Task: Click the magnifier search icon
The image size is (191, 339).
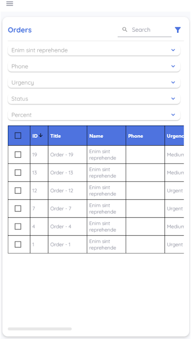Action: click(x=125, y=30)
